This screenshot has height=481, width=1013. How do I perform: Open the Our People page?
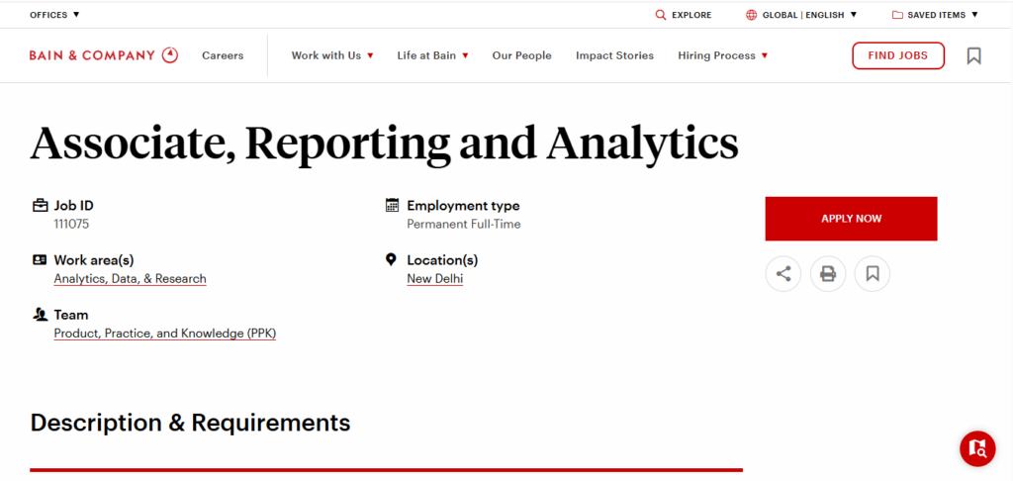pos(522,55)
